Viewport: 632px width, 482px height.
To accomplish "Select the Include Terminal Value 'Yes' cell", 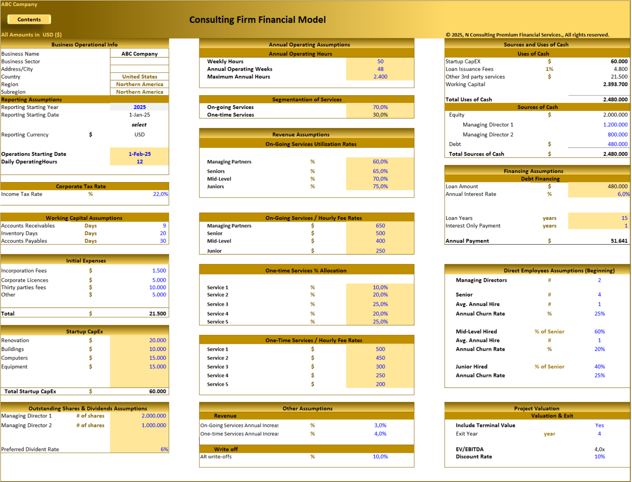I will (x=599, y=426).
